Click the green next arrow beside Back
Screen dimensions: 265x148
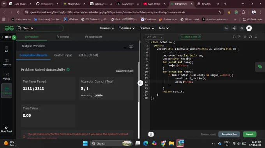click(x=14, y=37)
